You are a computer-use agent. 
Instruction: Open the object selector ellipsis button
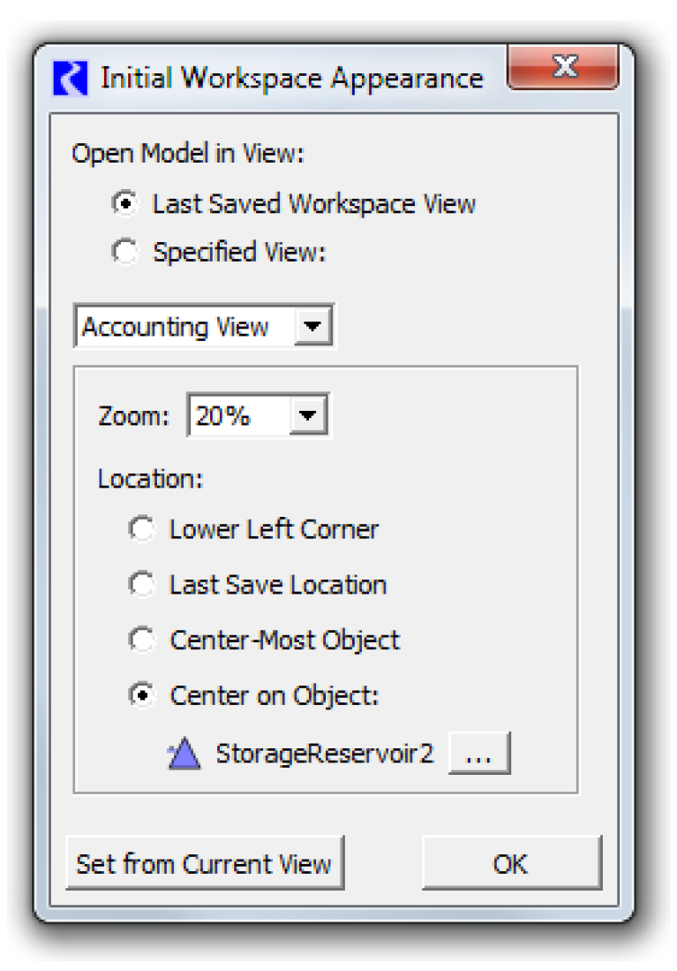pyautogui.click(x=478, y=755)
